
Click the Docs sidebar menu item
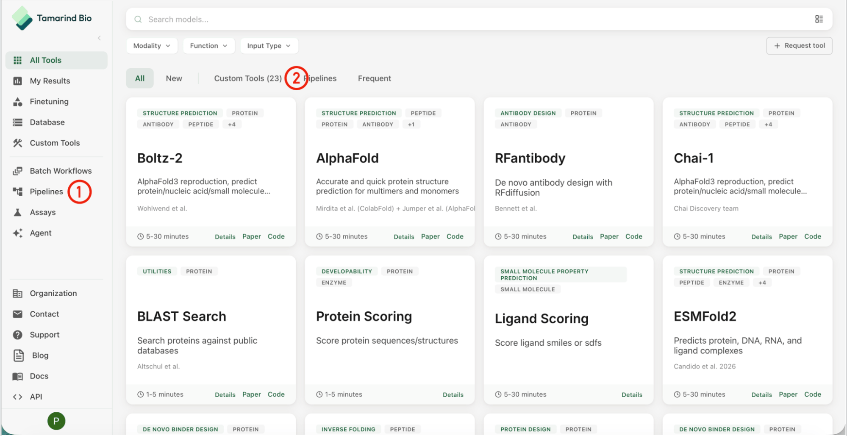[x=56, y=376]
